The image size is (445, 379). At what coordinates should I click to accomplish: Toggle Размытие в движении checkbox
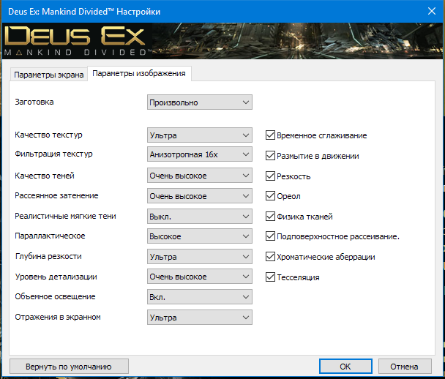[270, 155]
